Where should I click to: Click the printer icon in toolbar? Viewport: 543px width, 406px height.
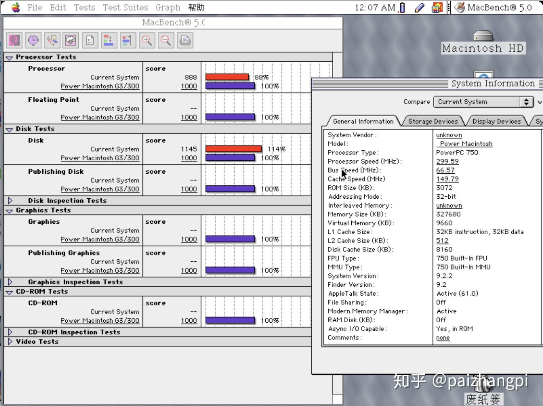pos(185,40)
